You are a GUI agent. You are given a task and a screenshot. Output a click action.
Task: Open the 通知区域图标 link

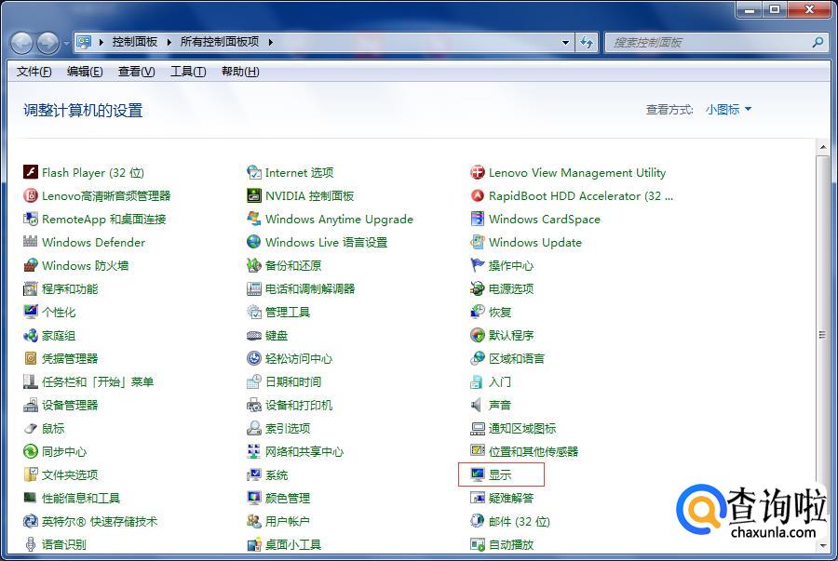[x=522, y=428]
